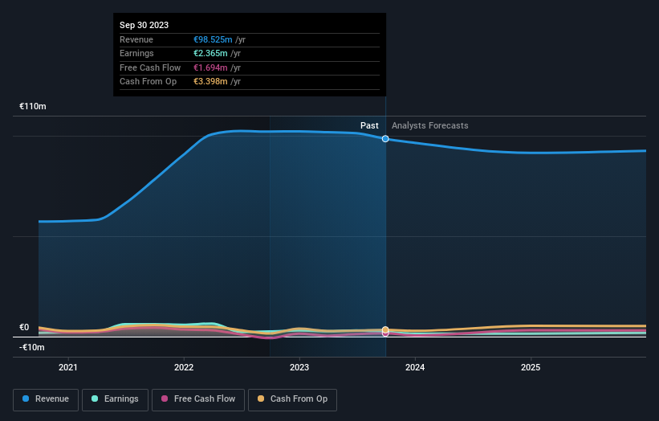
Task: Click the 2024 x-axis label
Action: [415, 367]
